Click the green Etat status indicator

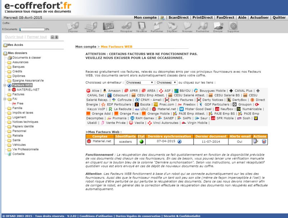click(141, 142)
